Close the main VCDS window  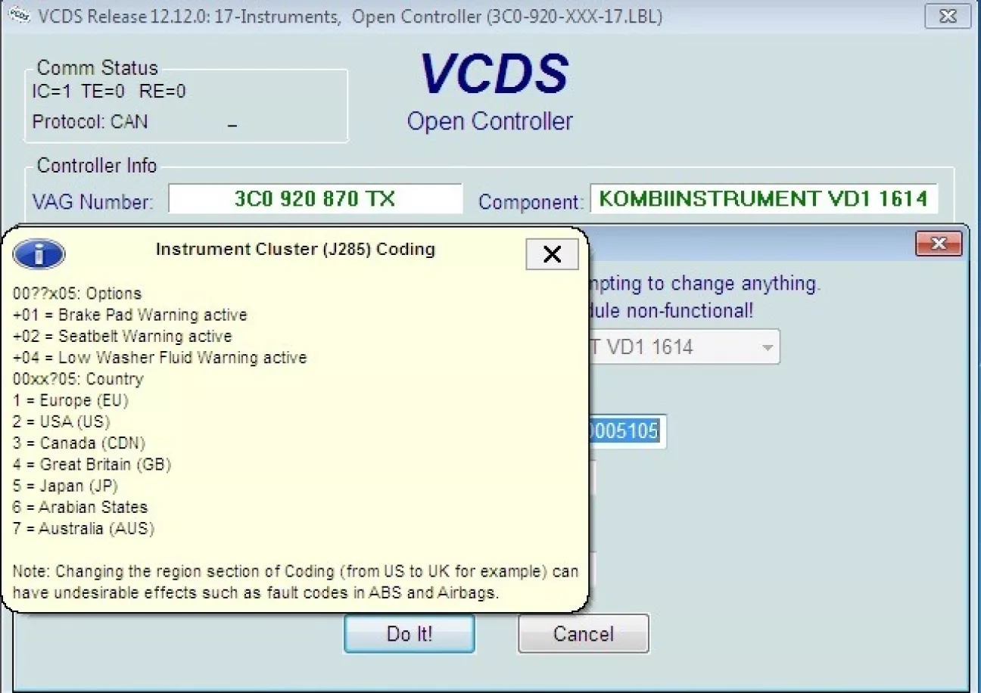pyautogui.click(x=947, y=16)
